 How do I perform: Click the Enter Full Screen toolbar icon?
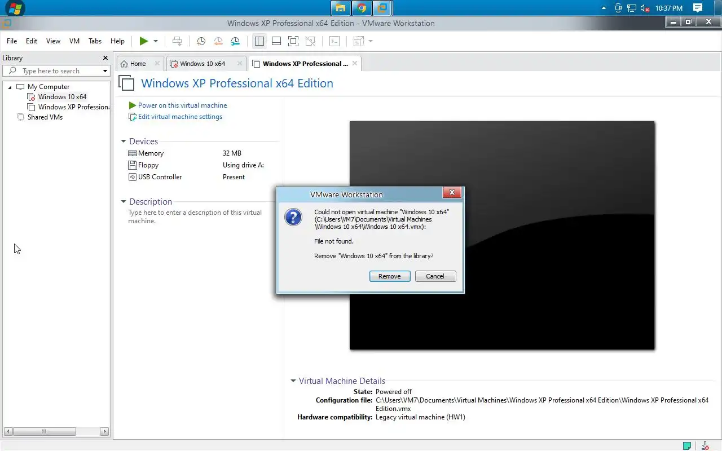point(293,41)
